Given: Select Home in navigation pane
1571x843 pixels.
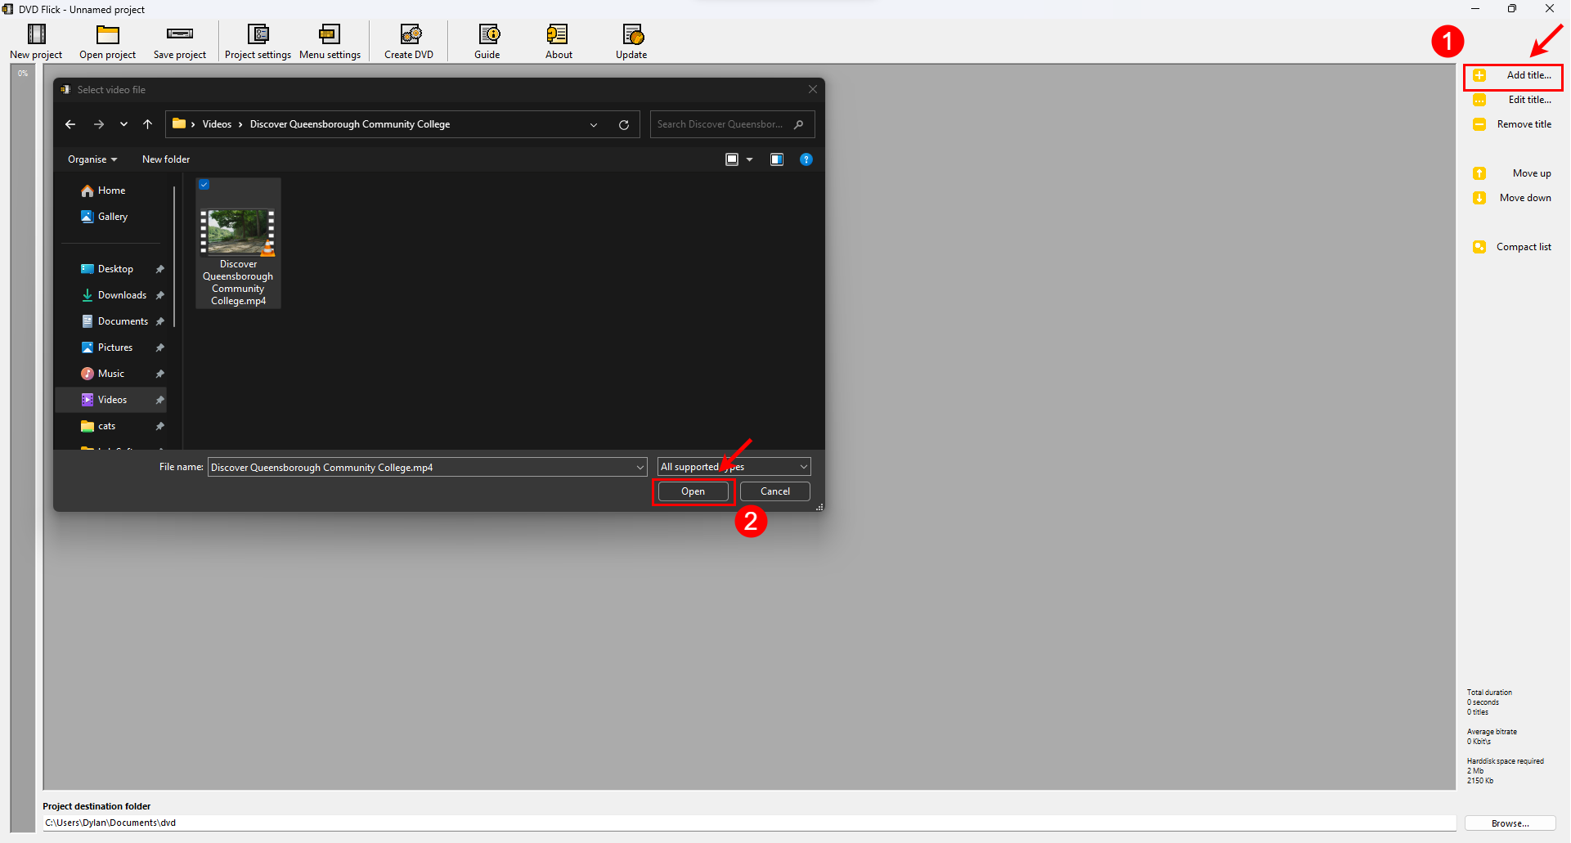Looking at the screenshot, I should pyautogui.click(x=112, y=191).
